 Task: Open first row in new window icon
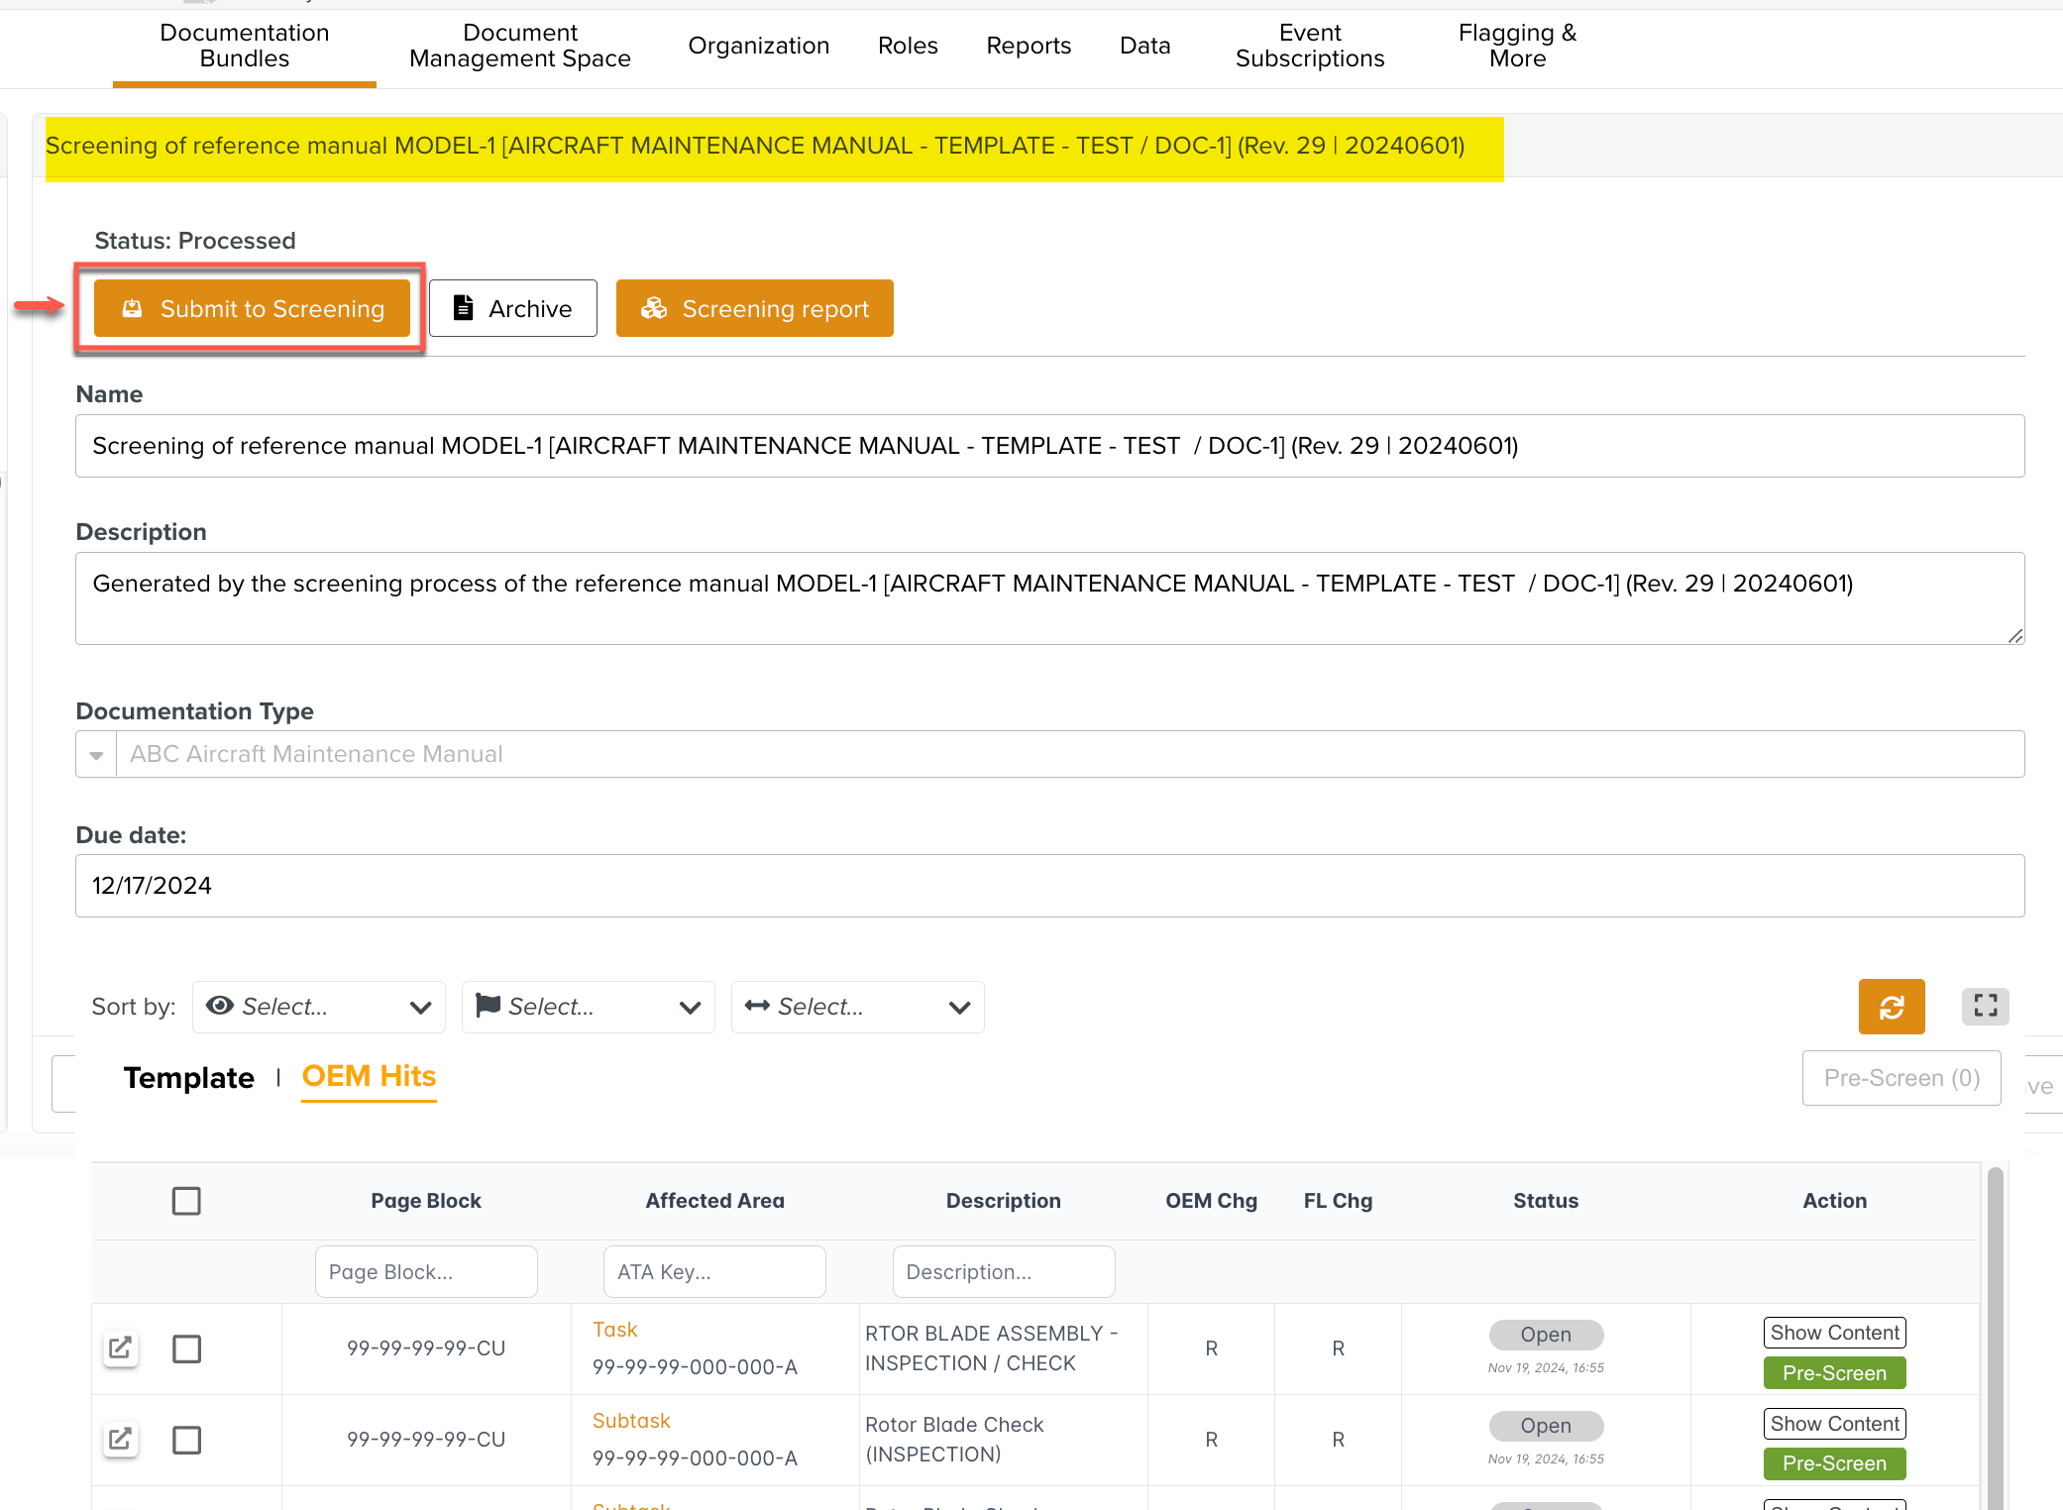coord(120,1348)
